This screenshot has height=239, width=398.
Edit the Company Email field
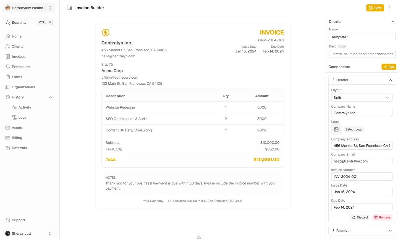[362, 161]
